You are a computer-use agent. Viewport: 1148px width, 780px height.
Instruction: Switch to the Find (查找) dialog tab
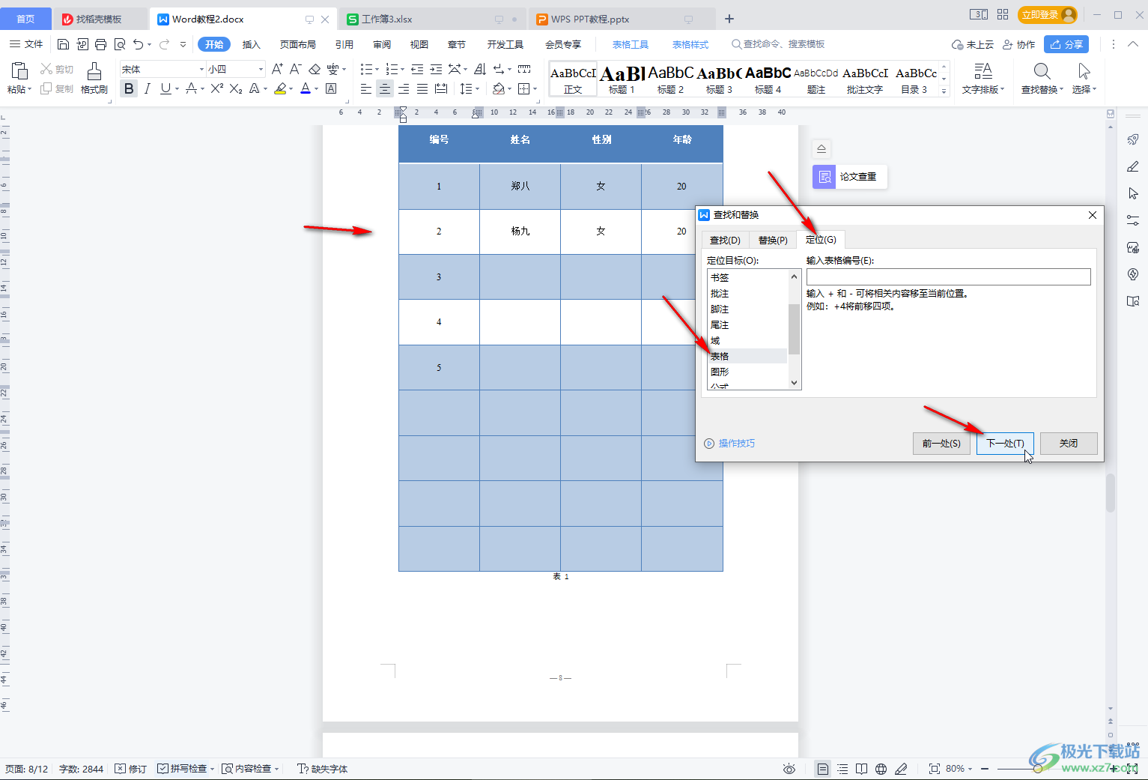coord(725,240)
